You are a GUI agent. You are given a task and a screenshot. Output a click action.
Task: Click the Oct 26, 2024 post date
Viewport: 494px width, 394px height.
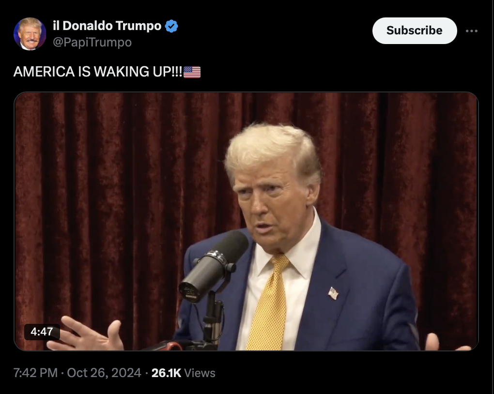[x=104, y=373]
